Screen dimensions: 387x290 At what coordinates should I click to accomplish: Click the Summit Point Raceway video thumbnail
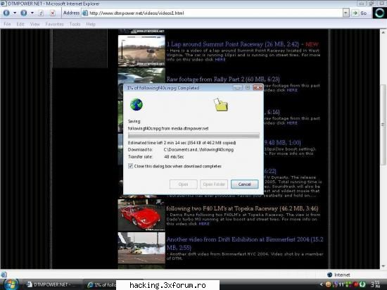click(141, 51)
